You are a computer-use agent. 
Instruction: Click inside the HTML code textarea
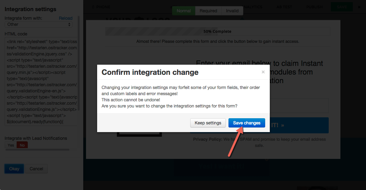coord(41,82)
